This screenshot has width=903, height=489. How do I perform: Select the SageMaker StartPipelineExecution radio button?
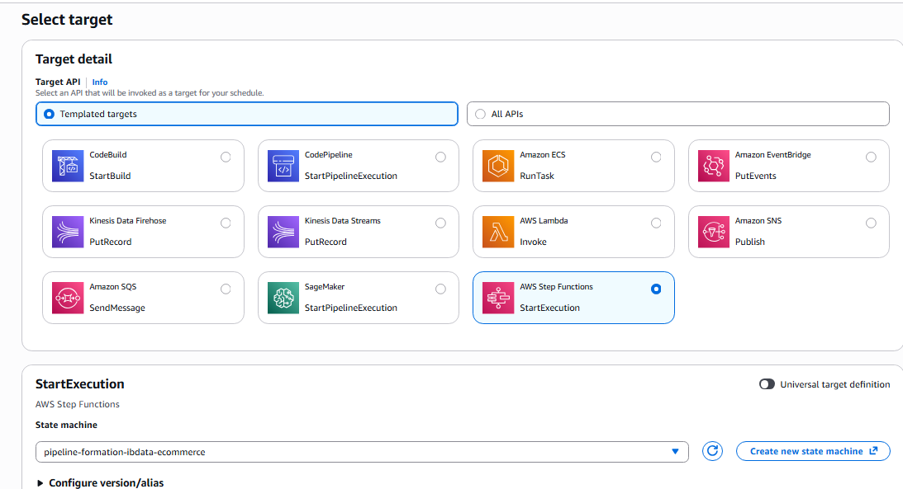pyautogui.click(x=440, y=289)
